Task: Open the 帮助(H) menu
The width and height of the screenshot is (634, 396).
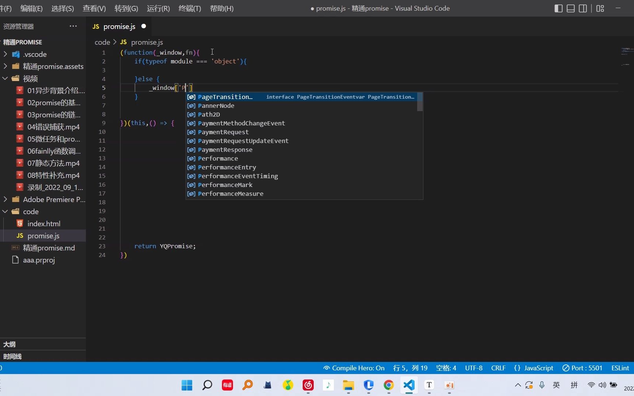Action: pos(222,8)
